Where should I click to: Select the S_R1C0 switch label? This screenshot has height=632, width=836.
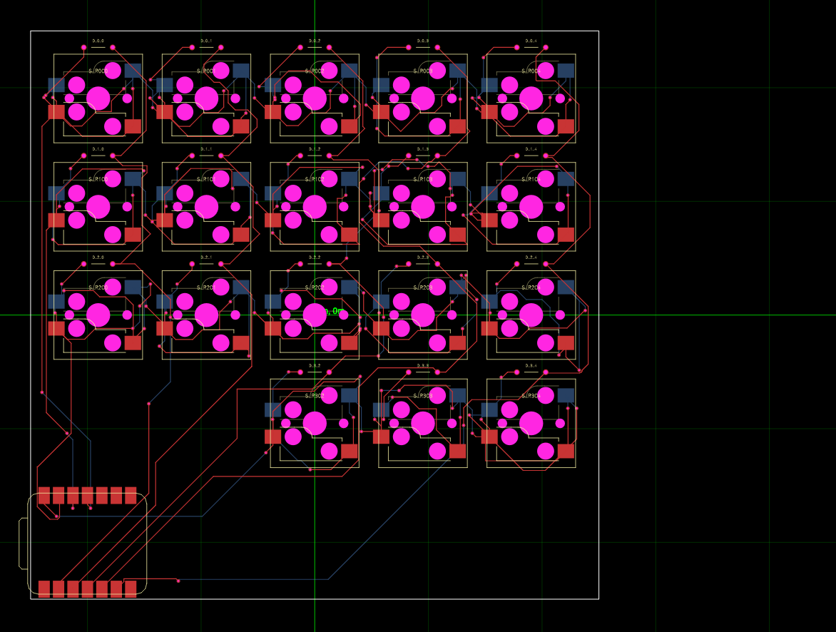98,179
